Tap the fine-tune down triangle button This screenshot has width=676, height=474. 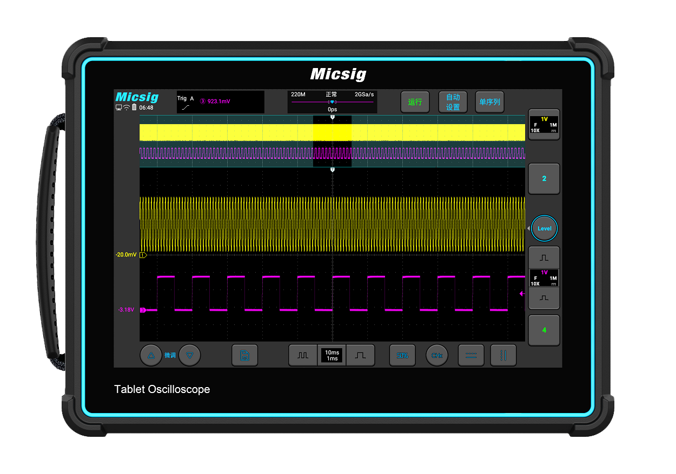point(189,355)
